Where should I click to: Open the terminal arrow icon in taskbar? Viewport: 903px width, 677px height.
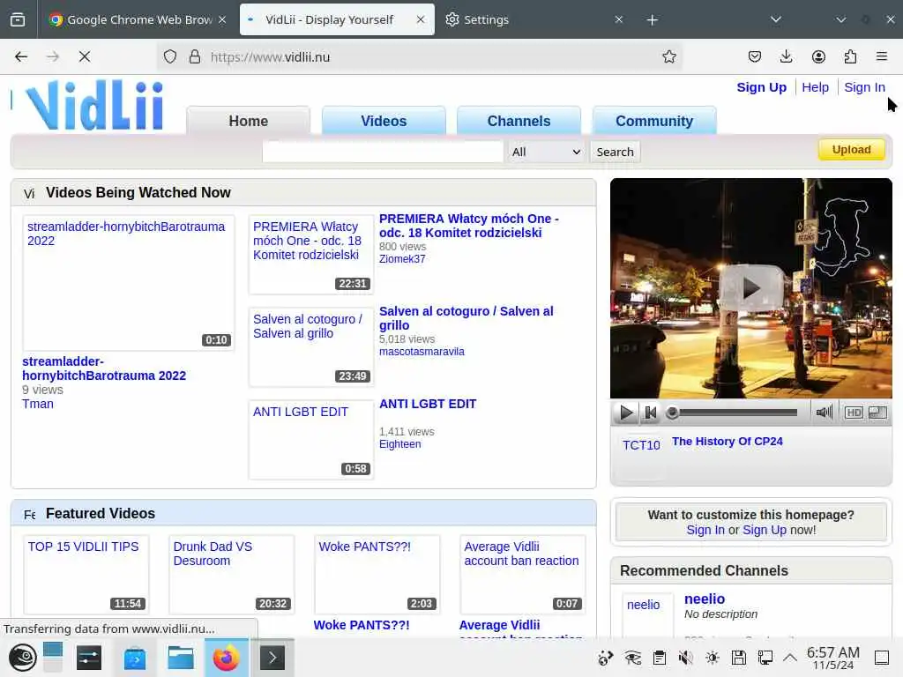click(272, 658)
